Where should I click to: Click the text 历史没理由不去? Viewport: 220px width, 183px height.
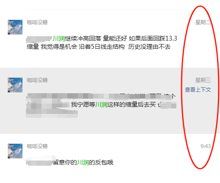tap(150, 47)
